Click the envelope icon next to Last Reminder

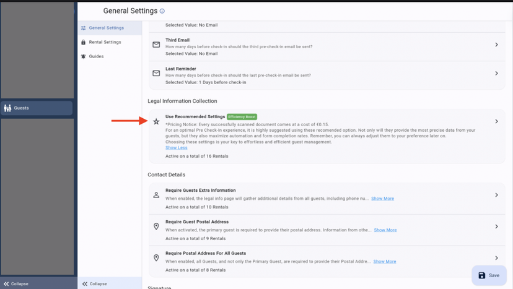[x=156, y=73]
